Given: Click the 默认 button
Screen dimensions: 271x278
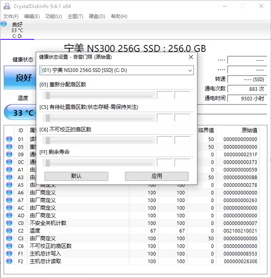Looking at the screenshot, I should coord(76,176).
